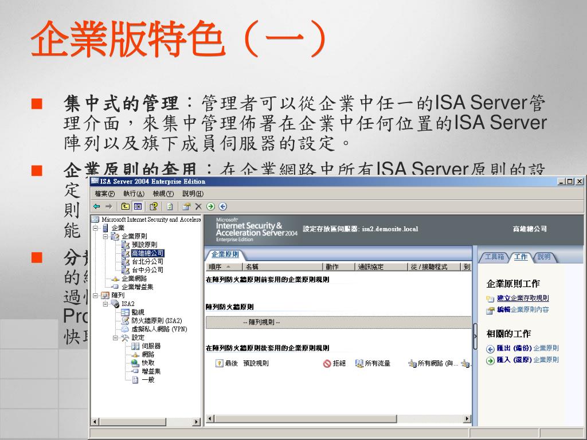Click the blue arrow export toolbar icon
Viewport: 587px width, 440px height.
click(223, 206)
